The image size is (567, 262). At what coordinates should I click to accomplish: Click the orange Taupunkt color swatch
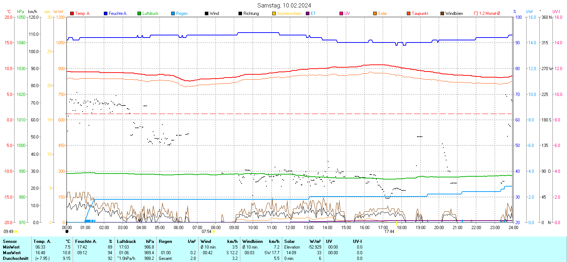pyautogui.click(x=409, y=13)
